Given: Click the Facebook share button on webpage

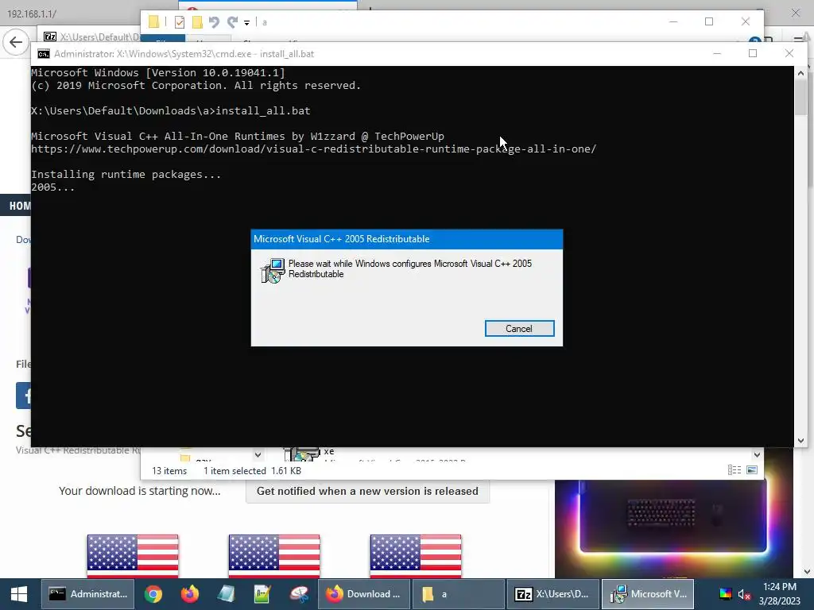Looking at the screenshot, I should [23, 396].
